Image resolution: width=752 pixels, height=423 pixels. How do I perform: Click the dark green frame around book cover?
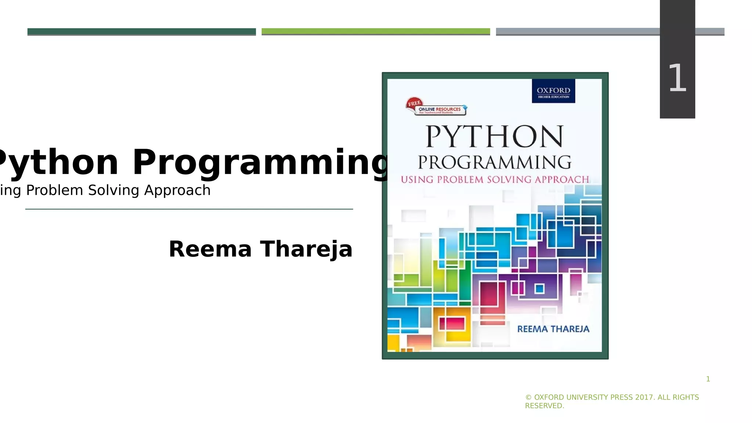384,220
